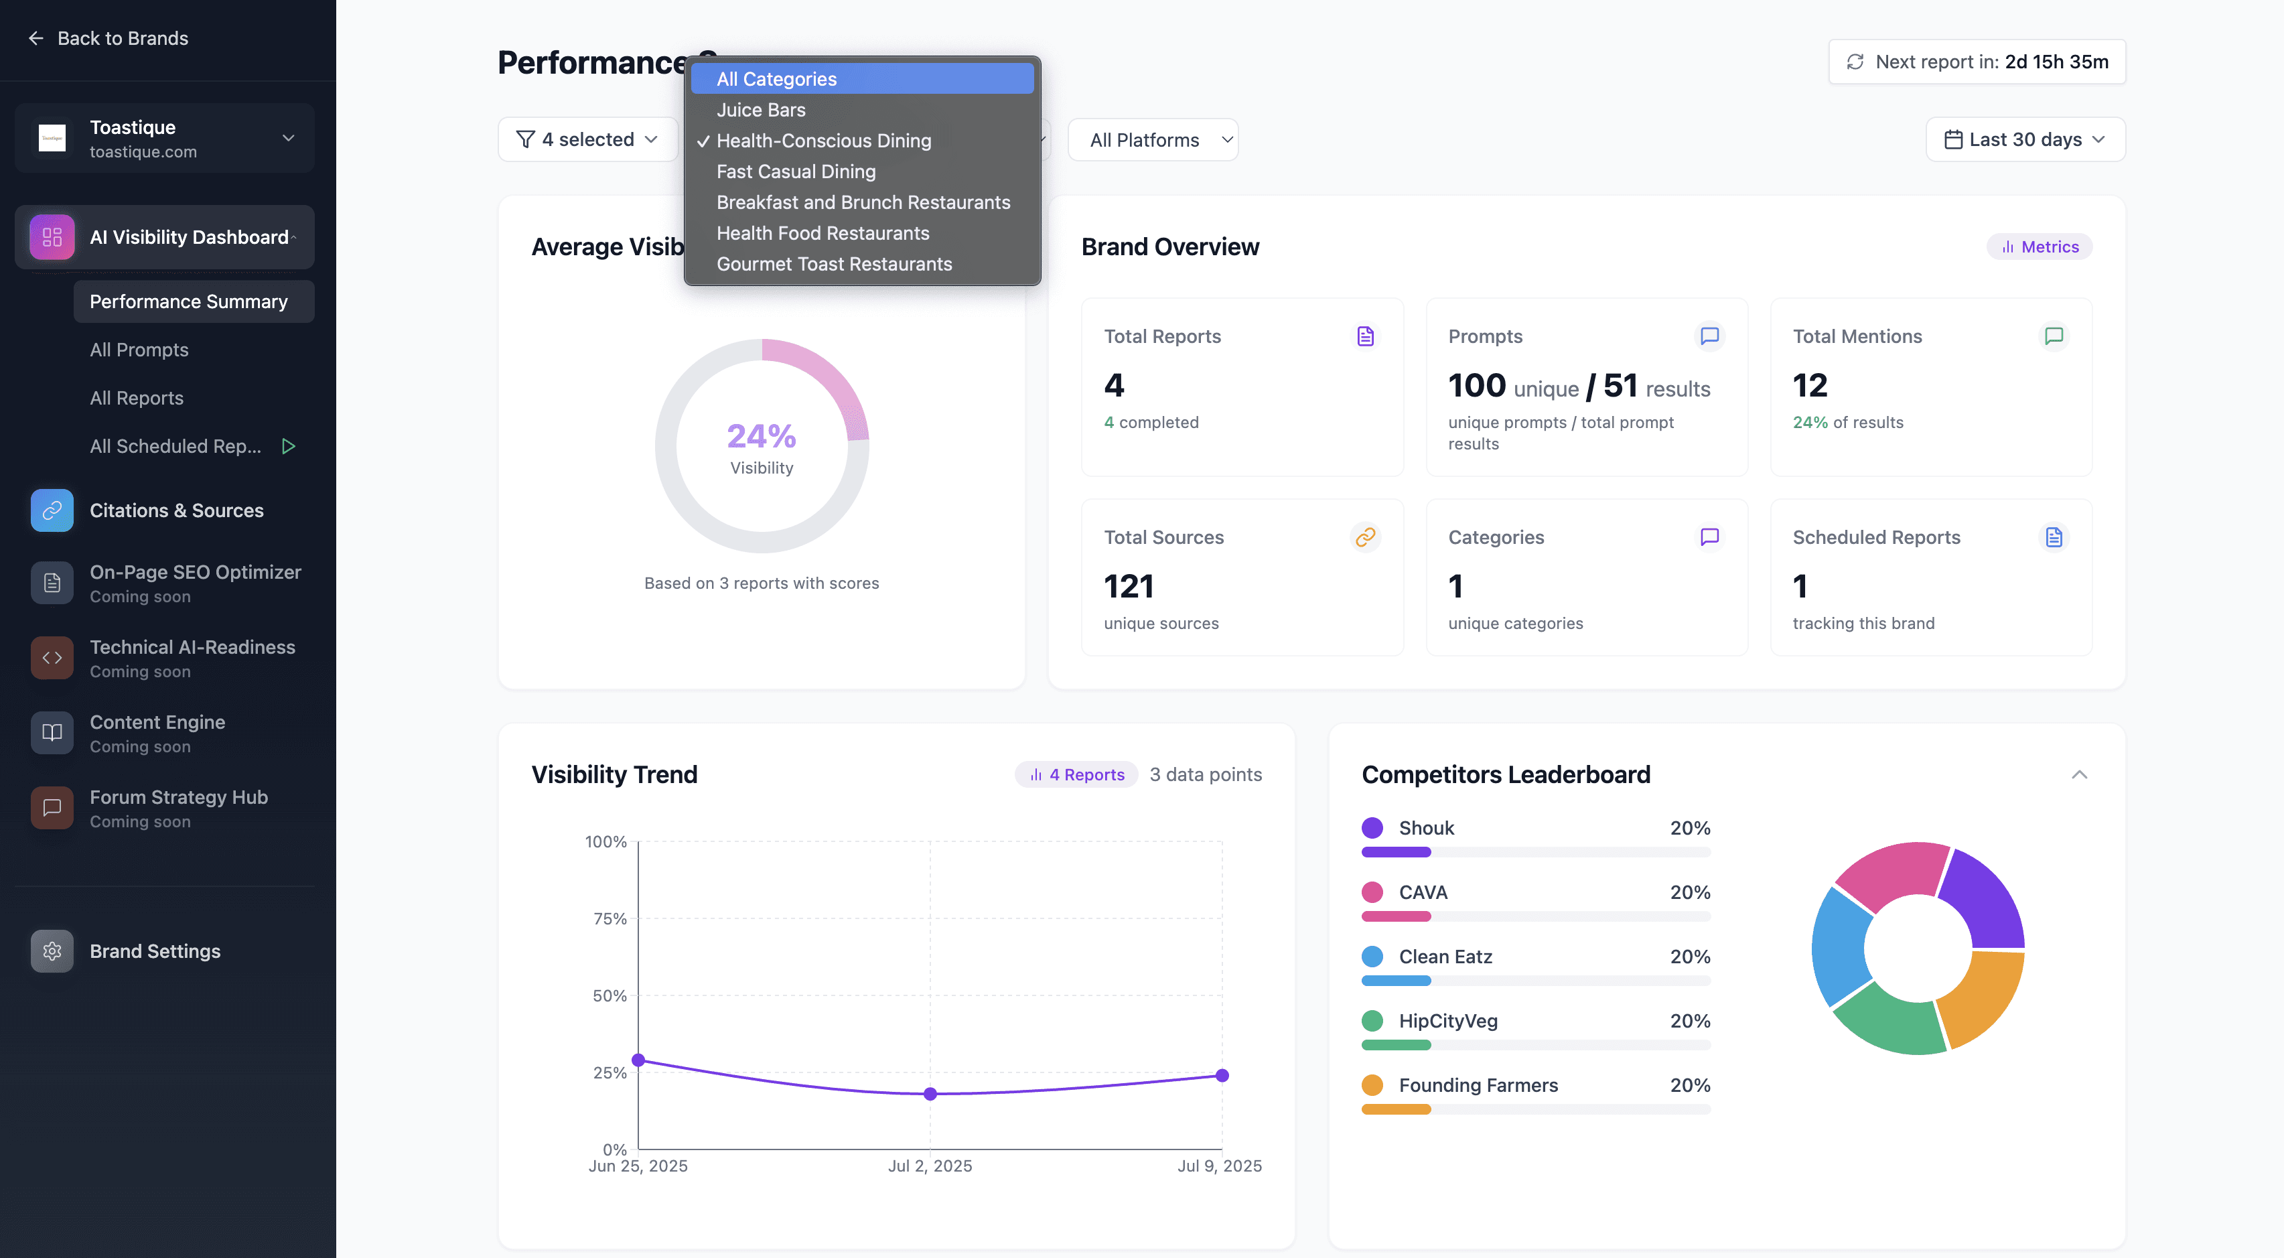Click the Back to Brands arrow
Image resolution: width=2284 pixels, height=1258 pixels.
35,38
